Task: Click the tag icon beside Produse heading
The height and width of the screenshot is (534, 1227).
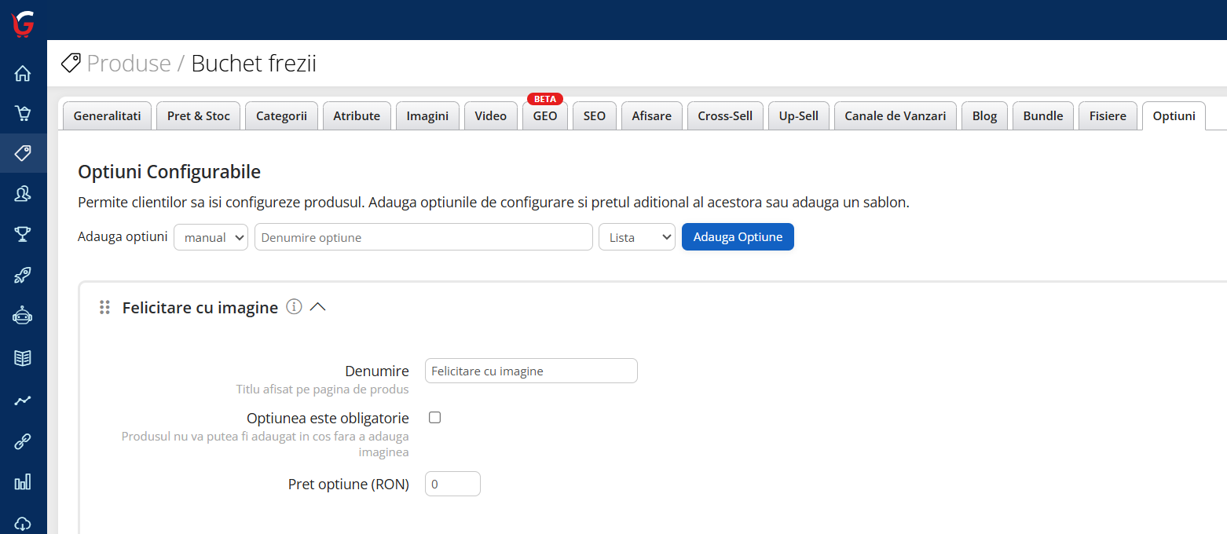Action: click(x=71, y=63)
